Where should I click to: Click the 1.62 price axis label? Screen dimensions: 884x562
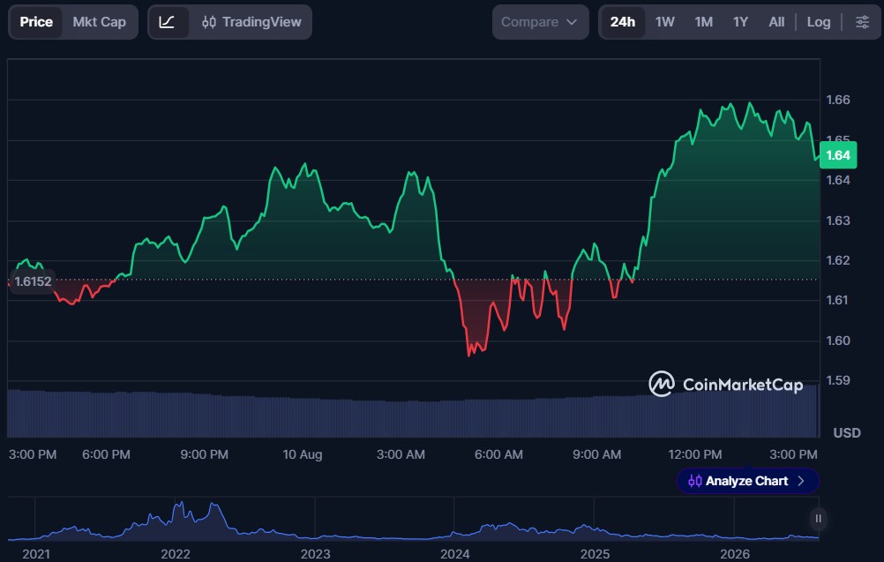coord(838,260)
